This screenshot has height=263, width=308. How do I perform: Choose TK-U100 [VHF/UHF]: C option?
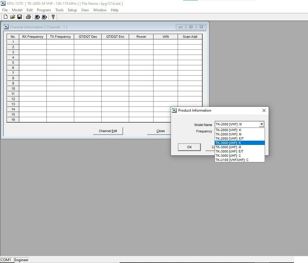pos(240,160)
